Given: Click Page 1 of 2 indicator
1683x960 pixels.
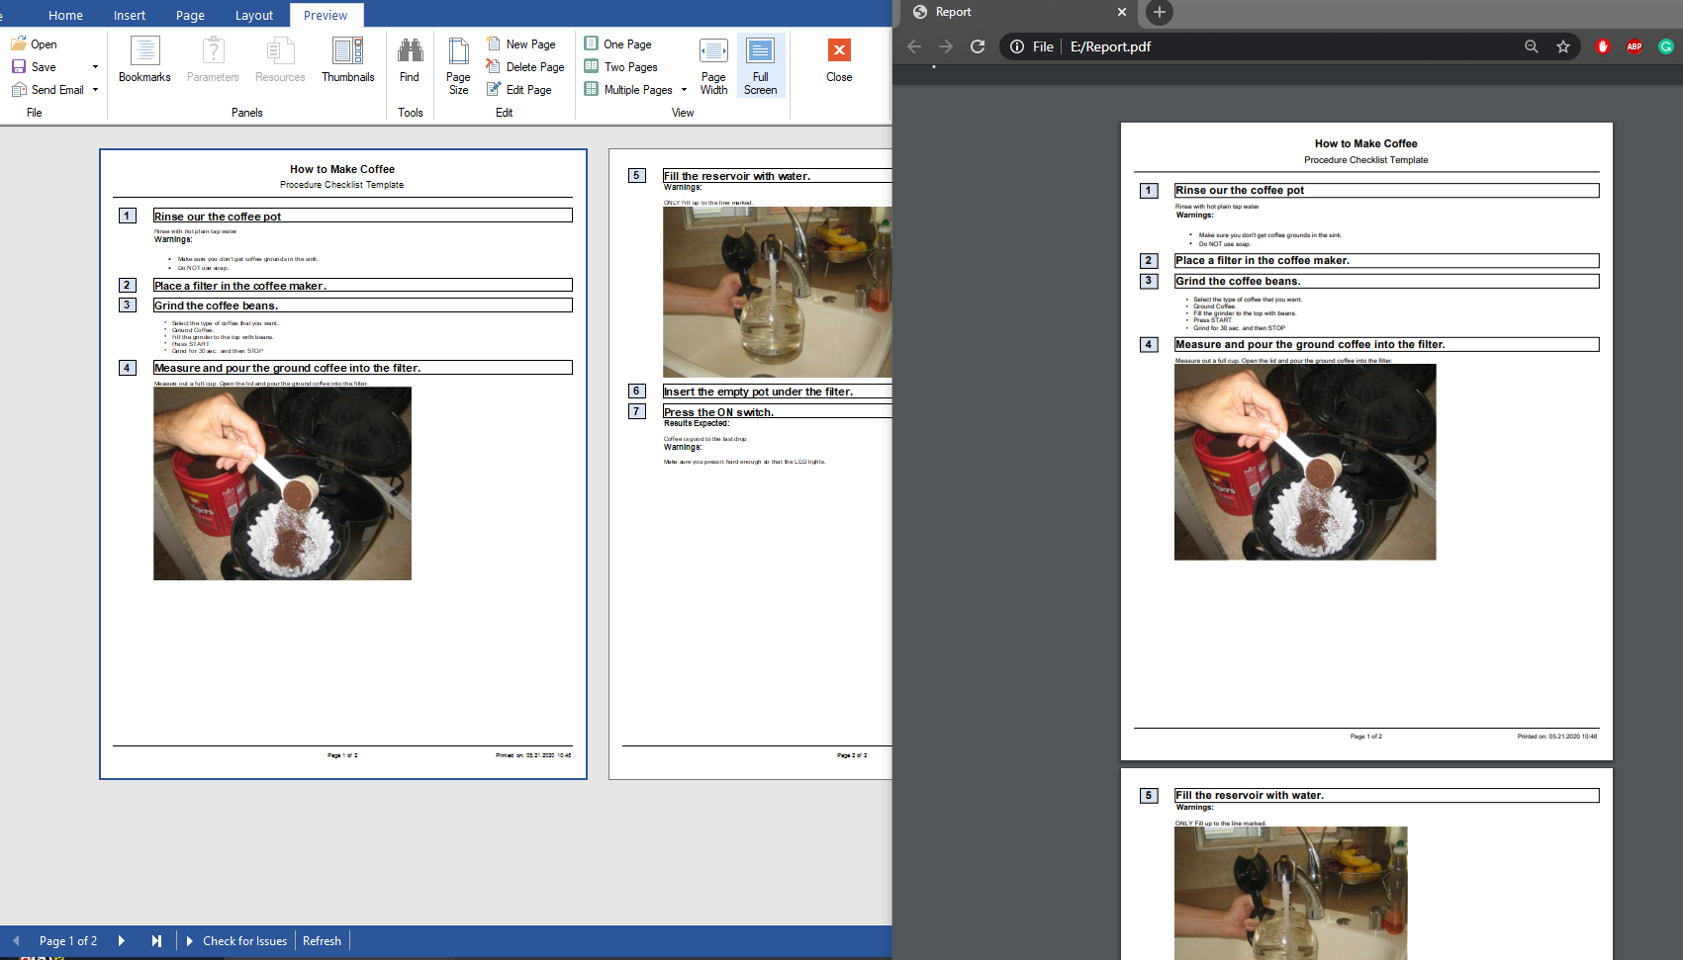Looking at the screenshot, I should coord(68,940).
